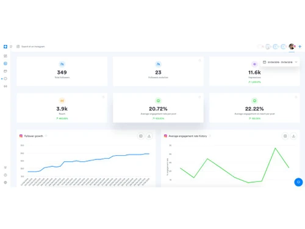Open the sidebar chat bubble icon with blue dot
This screenshot has width=305, height=229.
click(x=5, y=79)
